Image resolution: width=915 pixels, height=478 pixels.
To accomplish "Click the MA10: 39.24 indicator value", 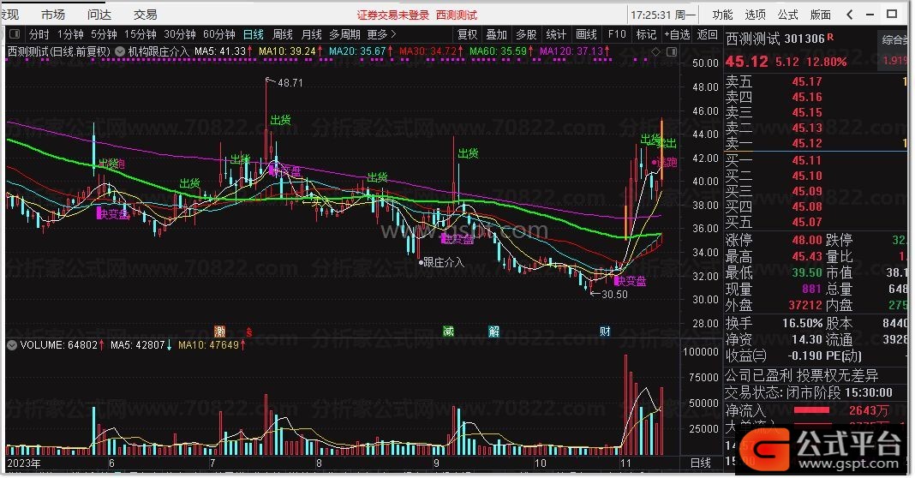I will point(290,51).
